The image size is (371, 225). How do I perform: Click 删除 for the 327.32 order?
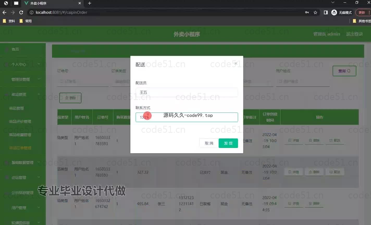click(x=314, y=172)
